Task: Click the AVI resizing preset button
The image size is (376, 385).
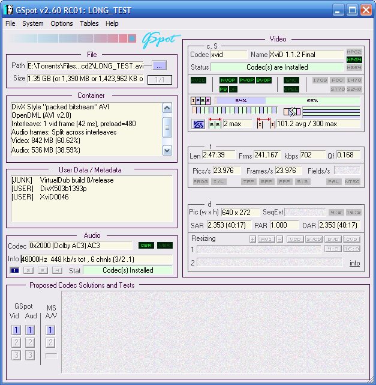Action: click(266, 239)
